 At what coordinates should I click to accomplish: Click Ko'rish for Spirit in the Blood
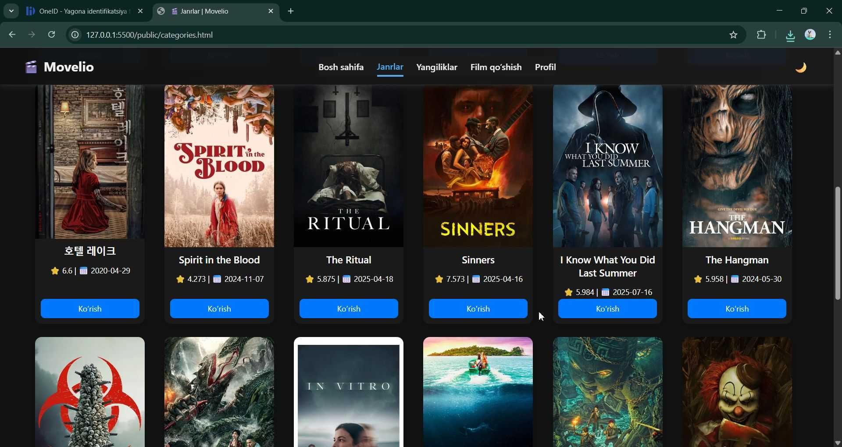coord(219,309)
